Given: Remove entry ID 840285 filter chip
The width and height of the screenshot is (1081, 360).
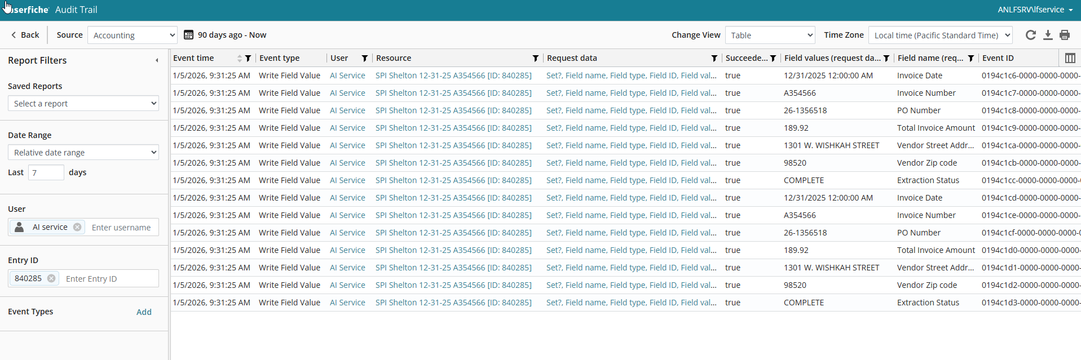Looking at the screenshot, I should tap(51, 278).
